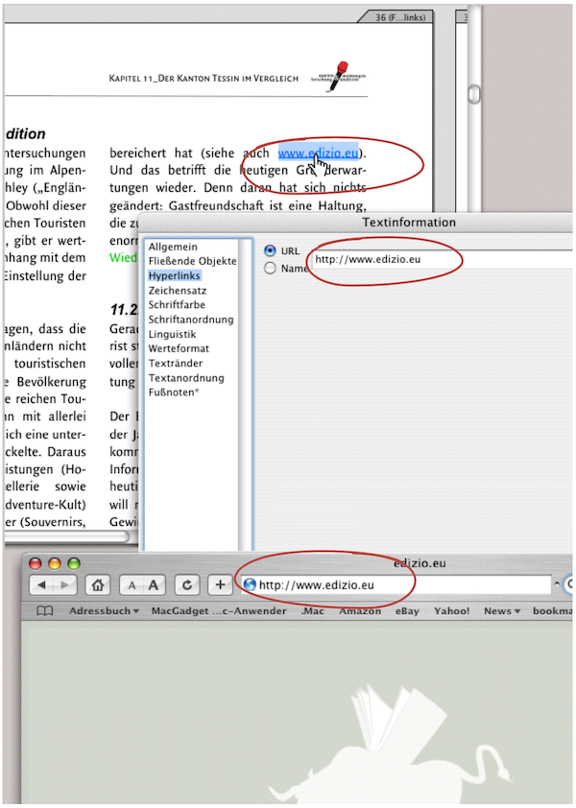Select Hyperlinks in the category list
Image resolution: width=576 pixels, height=808 pixels.
pyautogui.click(x=175, y=275)
